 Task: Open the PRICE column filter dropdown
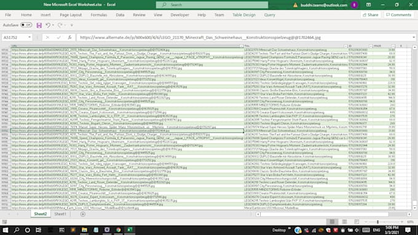coord(393,46)
